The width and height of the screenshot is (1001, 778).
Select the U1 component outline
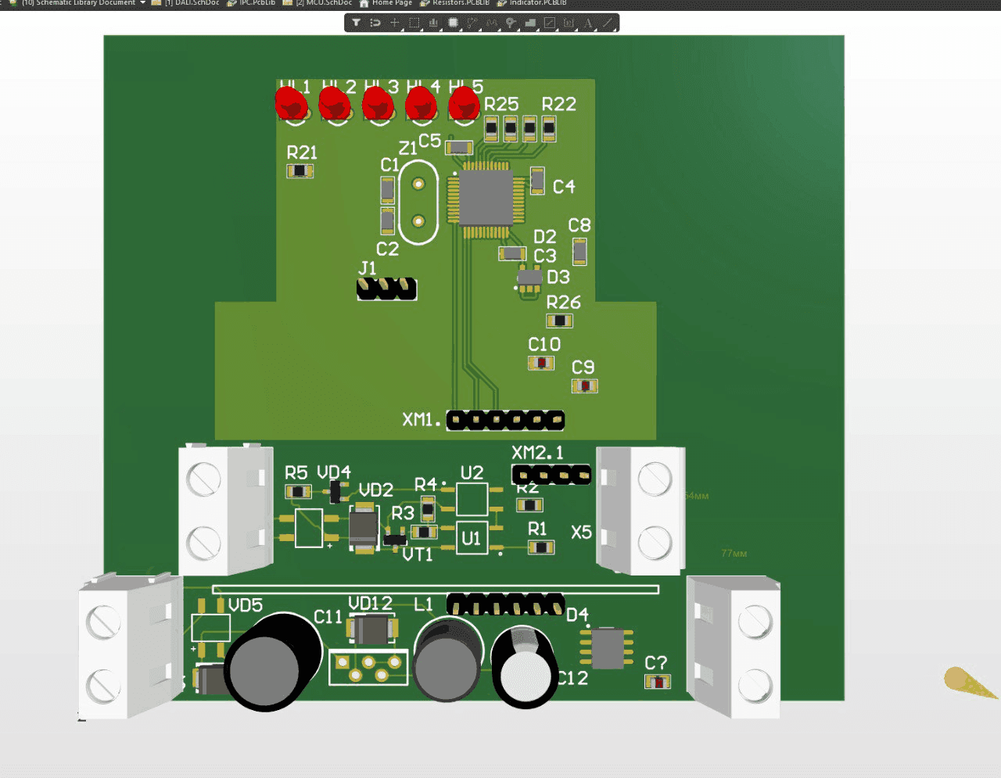472,538
